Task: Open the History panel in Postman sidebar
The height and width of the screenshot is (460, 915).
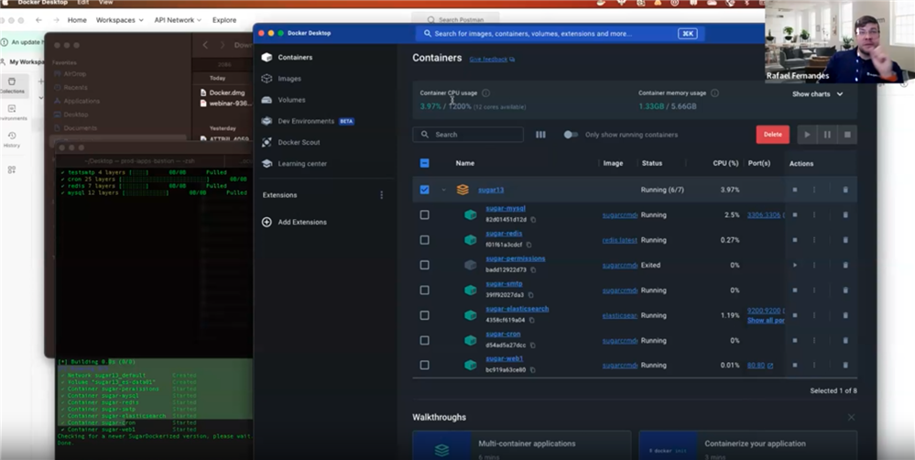Action: (12, 138)
